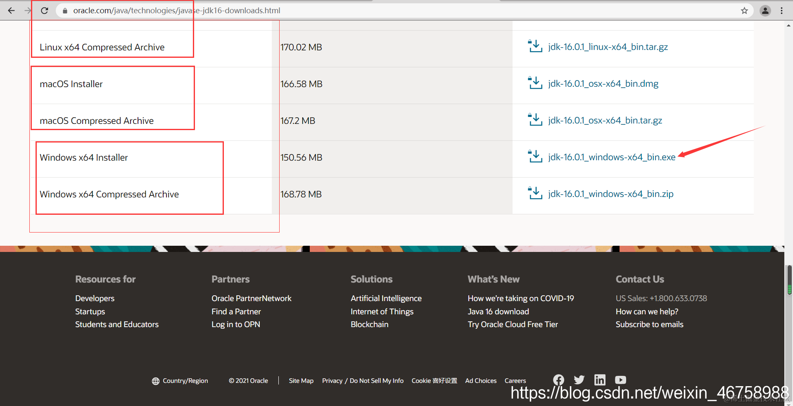Download jdk-16.0.1_windows-x64_bin.exe
This screenshot has height=406, width=793.
(612, 157)
